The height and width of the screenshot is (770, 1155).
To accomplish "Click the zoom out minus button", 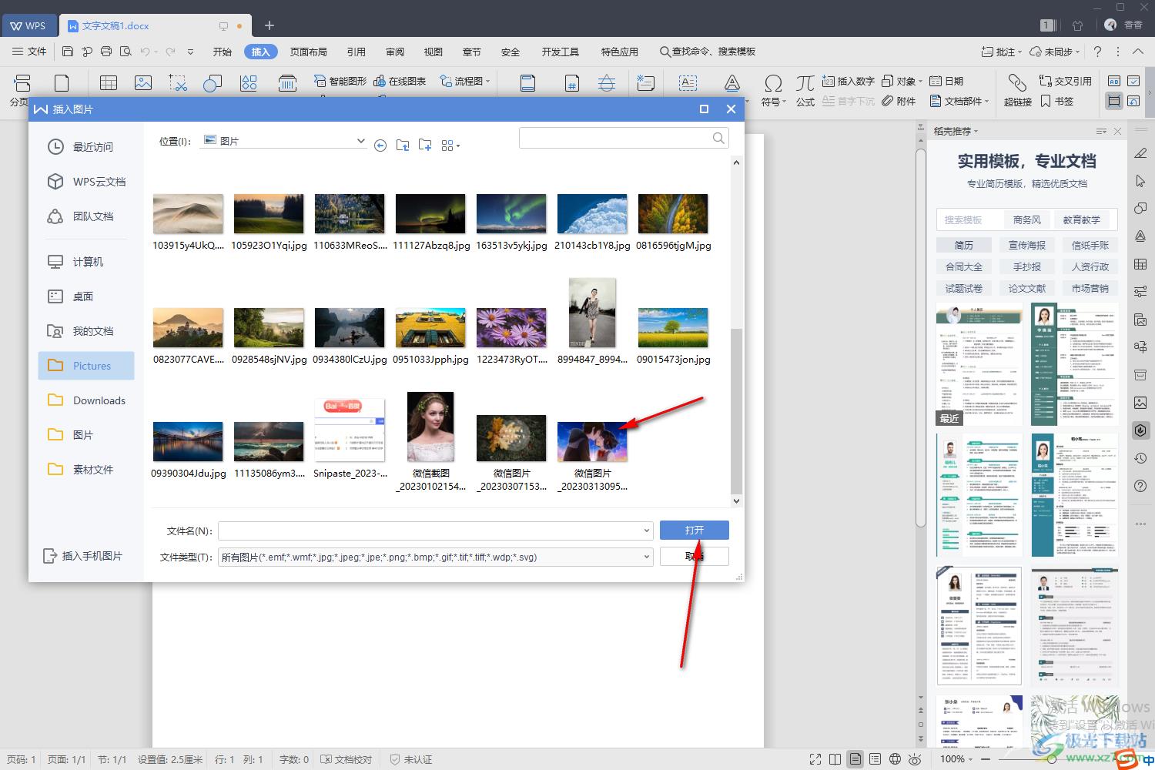I will [986, 759].
